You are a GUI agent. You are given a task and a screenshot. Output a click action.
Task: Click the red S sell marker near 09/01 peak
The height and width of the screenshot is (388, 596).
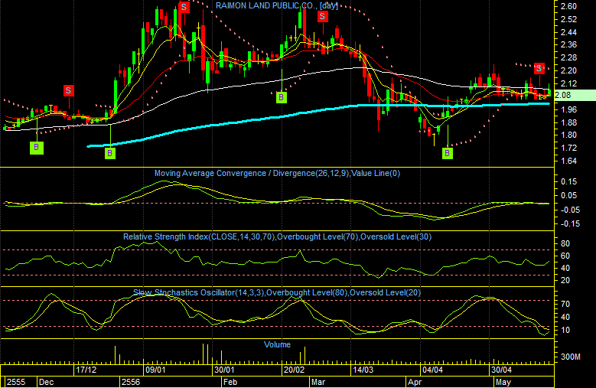click(184, 7)
